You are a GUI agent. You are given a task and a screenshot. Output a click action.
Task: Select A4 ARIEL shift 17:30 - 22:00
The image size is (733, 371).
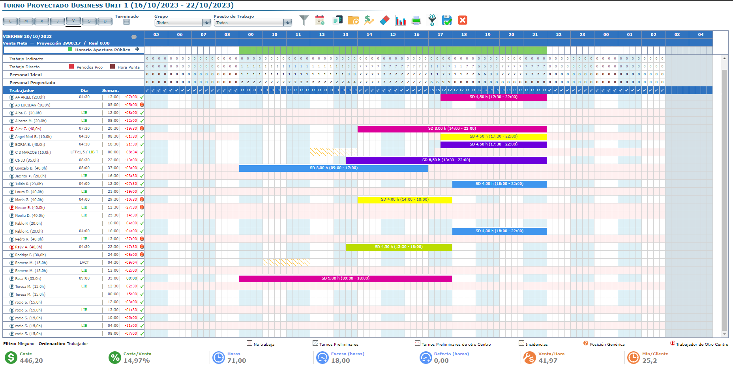pos(493,97)
